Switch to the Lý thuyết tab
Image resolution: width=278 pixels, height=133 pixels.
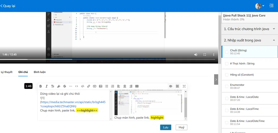7,72
